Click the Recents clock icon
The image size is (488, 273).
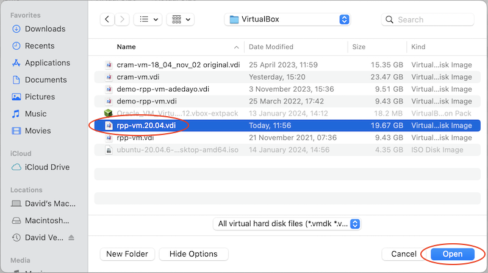tap(16, 46)
